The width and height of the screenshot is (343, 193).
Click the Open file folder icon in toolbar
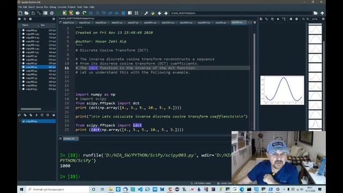[27, 13]
